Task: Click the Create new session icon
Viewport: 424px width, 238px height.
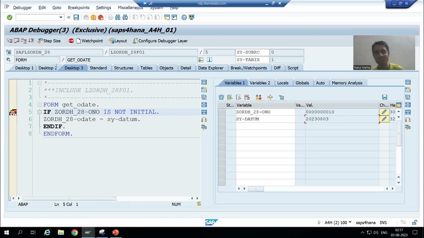Action: 167,18
